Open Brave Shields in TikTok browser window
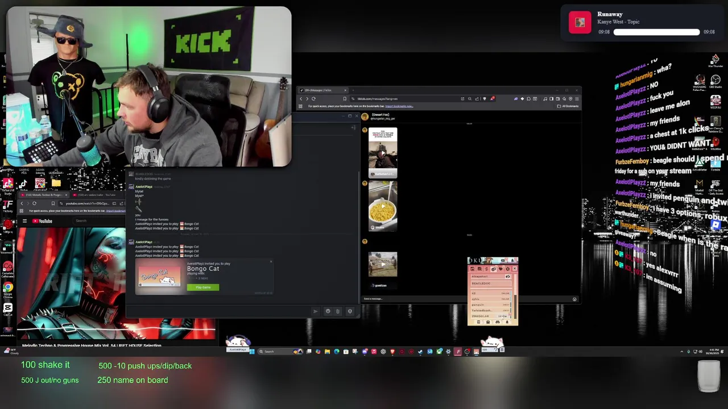The height and width of the screenshot is (409, 728). (485, 99)
